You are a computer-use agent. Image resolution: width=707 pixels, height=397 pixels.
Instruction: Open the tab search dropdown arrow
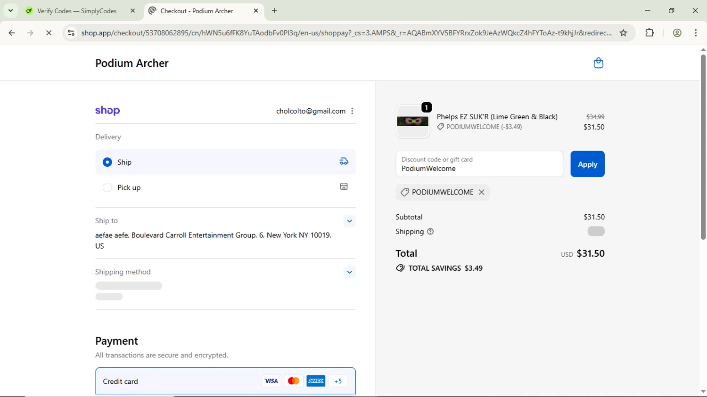point(10,11)
